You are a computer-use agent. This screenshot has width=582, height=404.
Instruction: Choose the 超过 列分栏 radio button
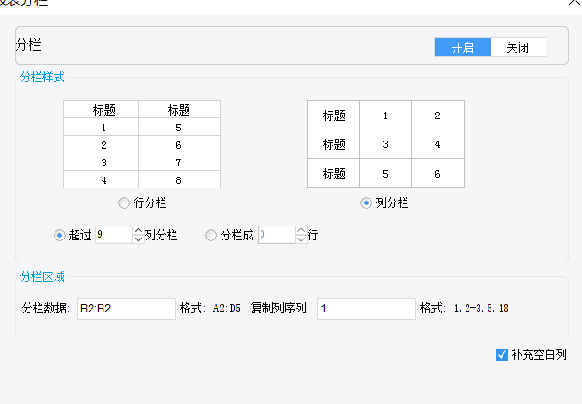pos(60,235)
